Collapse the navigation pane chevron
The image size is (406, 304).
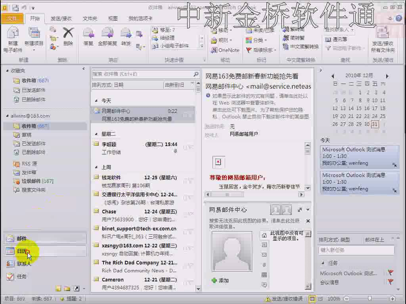[83, 69]
